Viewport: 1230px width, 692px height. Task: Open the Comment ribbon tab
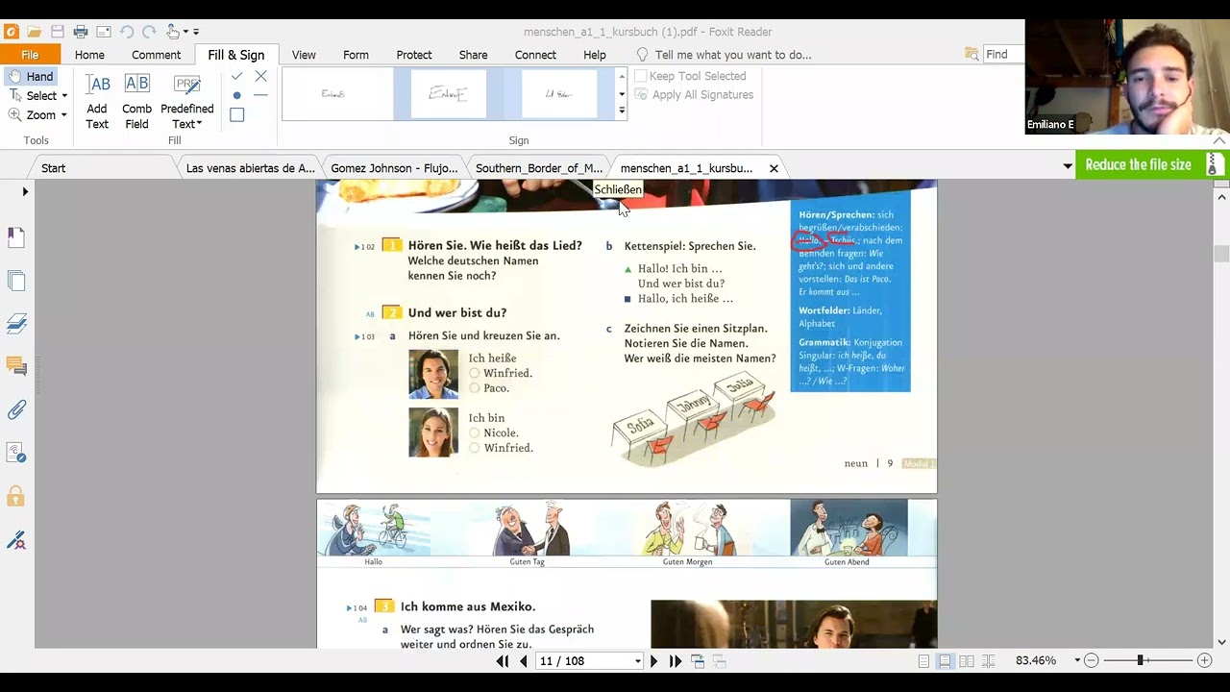click(156, 55)
